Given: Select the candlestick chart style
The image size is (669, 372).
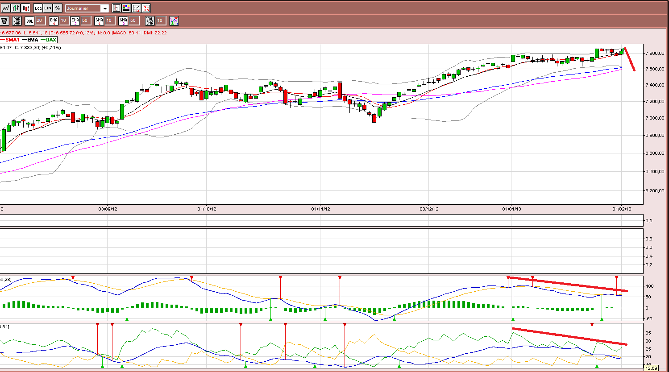Looking at the screenshot, I should tap(26, 8).
